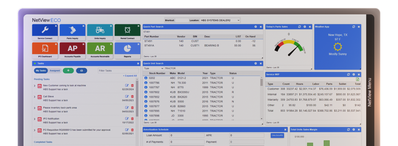Expand Please inventory back parts task

tap(35, 108)
